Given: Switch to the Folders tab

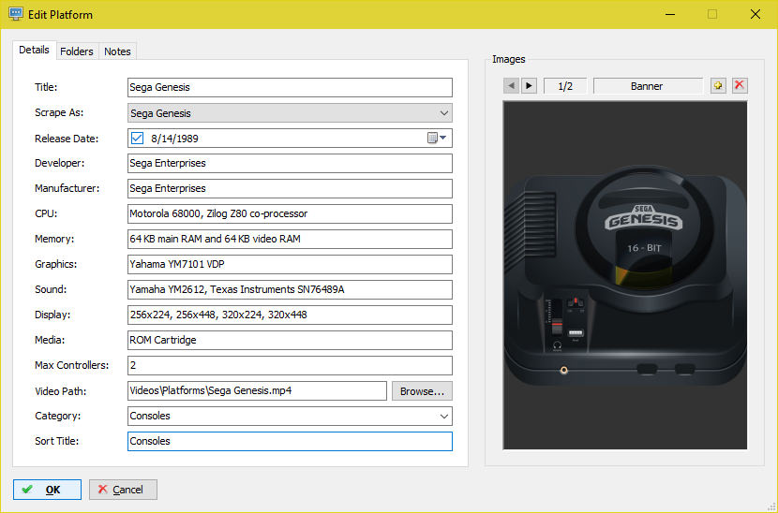Looking at the screenshot, I should tap(77, 51).
